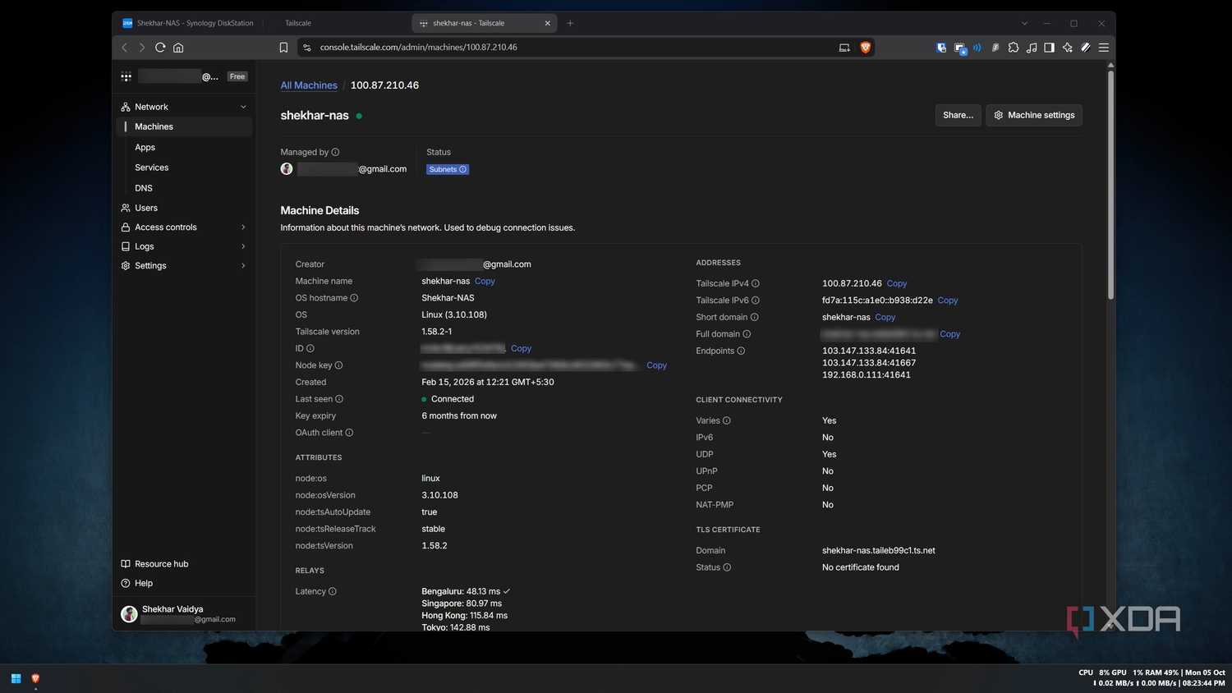Click the info icon beside Node key
The width and height of the screenshot is (1232, 693).
coord(338,365)
